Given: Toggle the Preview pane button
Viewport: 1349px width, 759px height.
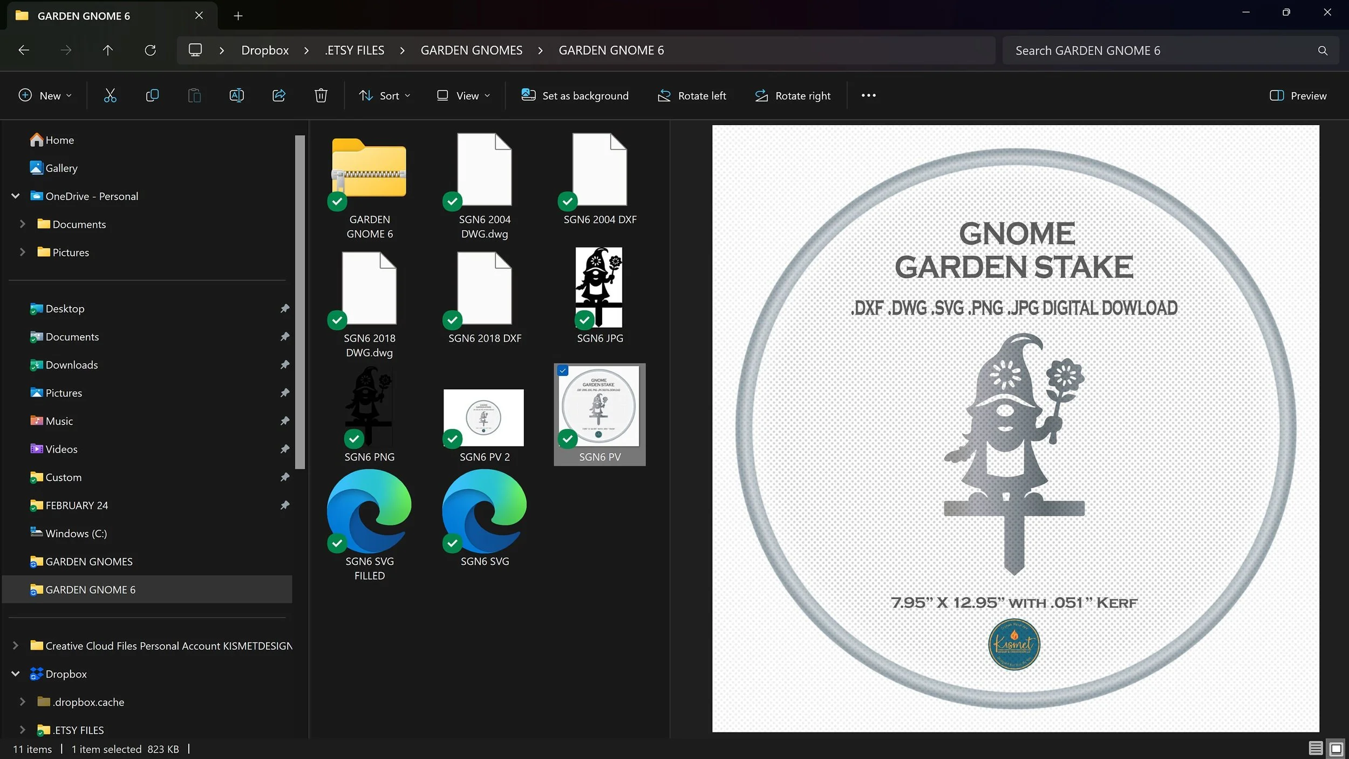Looking at the screenshot, I should tap(1298, 95).
